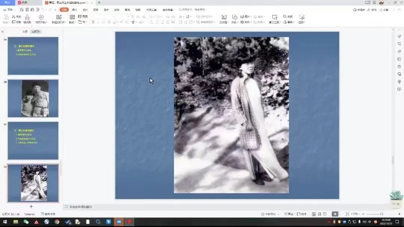The width and height of the screenshot is (404, 227).
Task: Click the Share button at top right
Action: [384, 10]
